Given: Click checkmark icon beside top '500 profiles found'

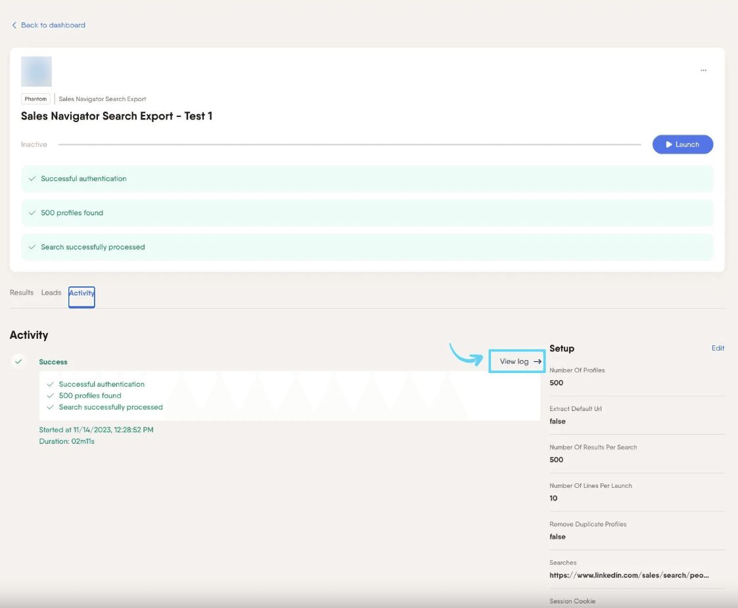Looking at the screenshot, I should coord(32,213).
